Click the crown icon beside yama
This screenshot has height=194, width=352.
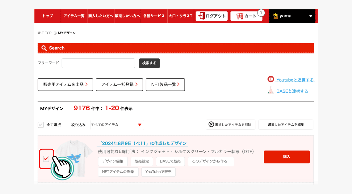[276, 16]
